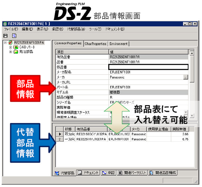Open the 編集(E) menu

[27, 29]
